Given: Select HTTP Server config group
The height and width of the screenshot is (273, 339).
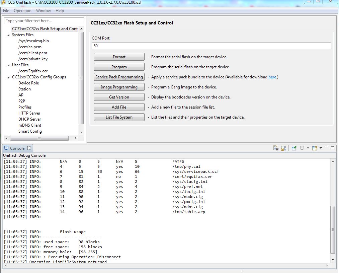Looking at the screenshot, I should pos(29,113).
